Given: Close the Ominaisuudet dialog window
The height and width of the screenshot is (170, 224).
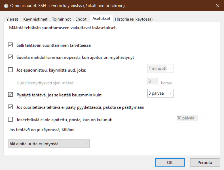Looking at the screenshot, I should [x=217, y=6].
